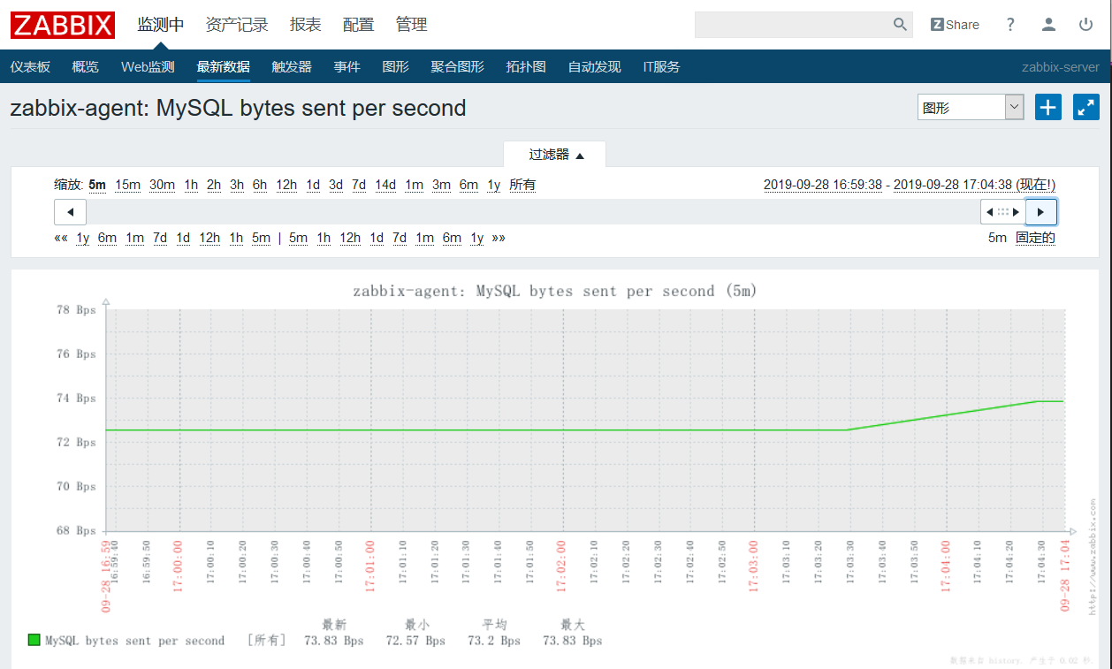The width and height of the screenshot is (1112, 669).
Task: Set zoom to 6h
Action: (x=260, y=185)
